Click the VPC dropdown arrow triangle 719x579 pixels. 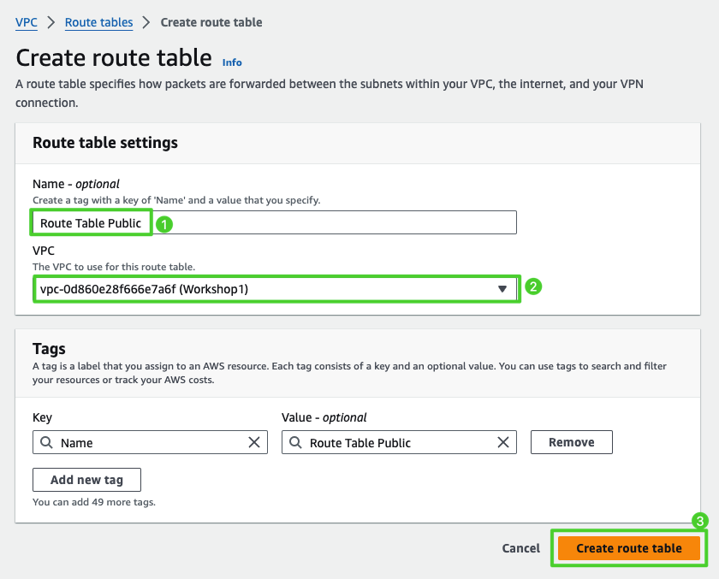tap(502, 289)
